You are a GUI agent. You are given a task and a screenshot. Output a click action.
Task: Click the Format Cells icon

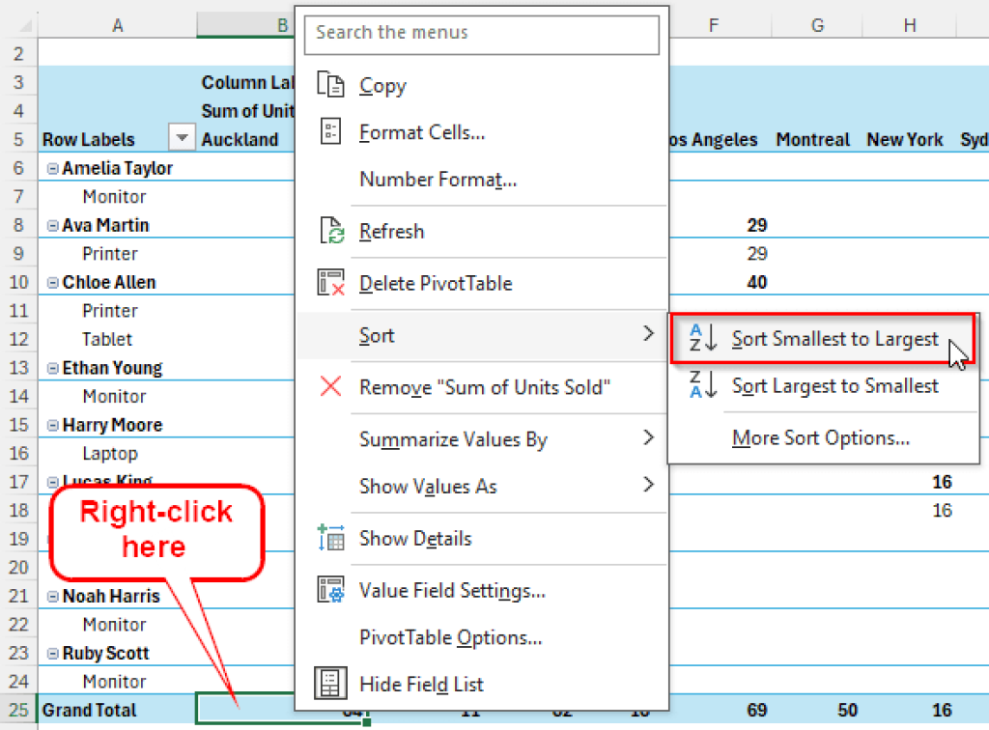click(x=329, y=131)
